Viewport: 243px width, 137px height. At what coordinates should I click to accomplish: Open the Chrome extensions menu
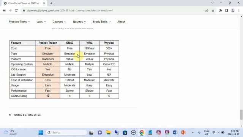(221, 11)
